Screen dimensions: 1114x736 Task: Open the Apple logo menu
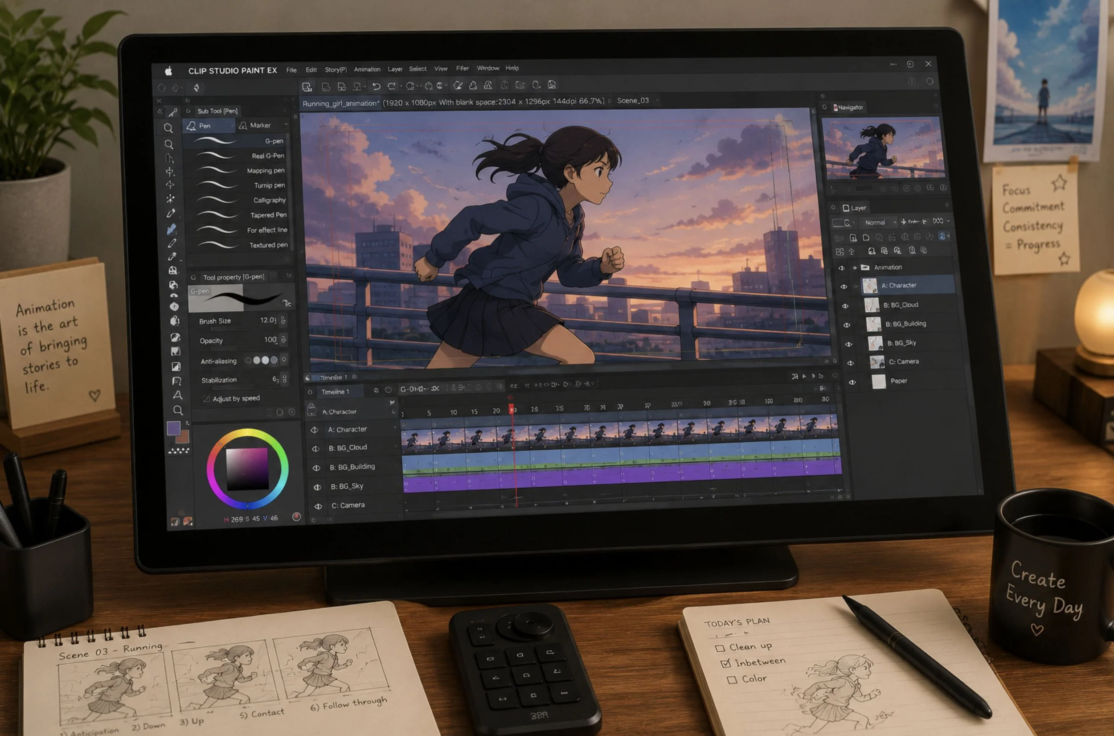point(168,71)
